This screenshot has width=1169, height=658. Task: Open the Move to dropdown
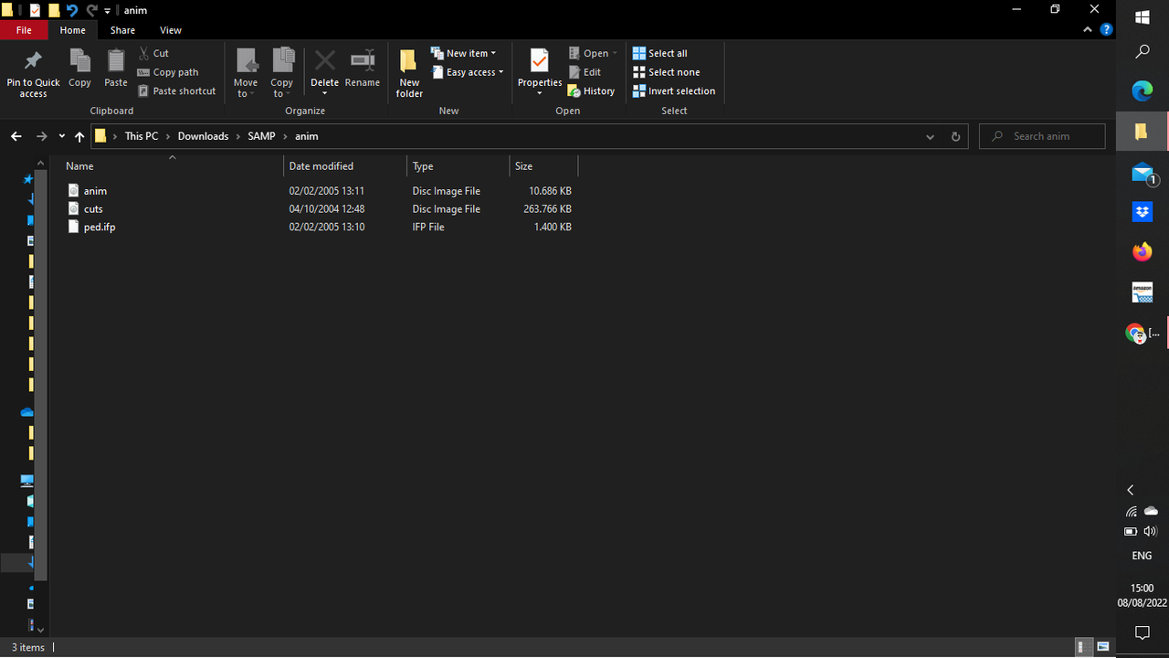246,73
